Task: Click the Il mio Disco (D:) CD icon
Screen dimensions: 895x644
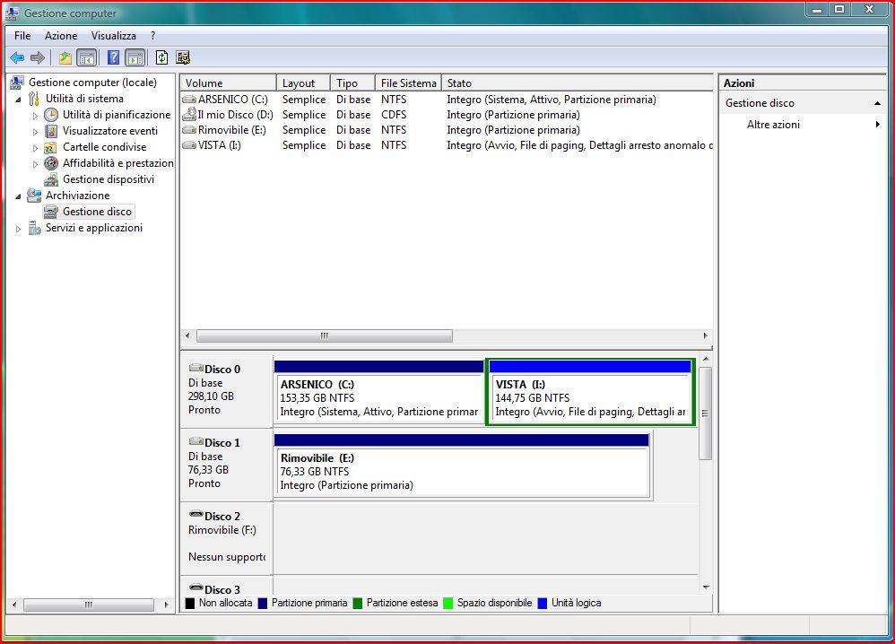Action: [189, 114]
